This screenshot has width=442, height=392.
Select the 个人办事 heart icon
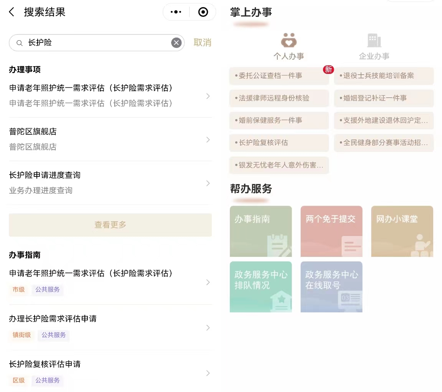point(289,41)
